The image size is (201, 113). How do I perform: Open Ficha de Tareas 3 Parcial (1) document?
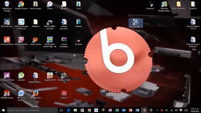click(x=193, y=42)
